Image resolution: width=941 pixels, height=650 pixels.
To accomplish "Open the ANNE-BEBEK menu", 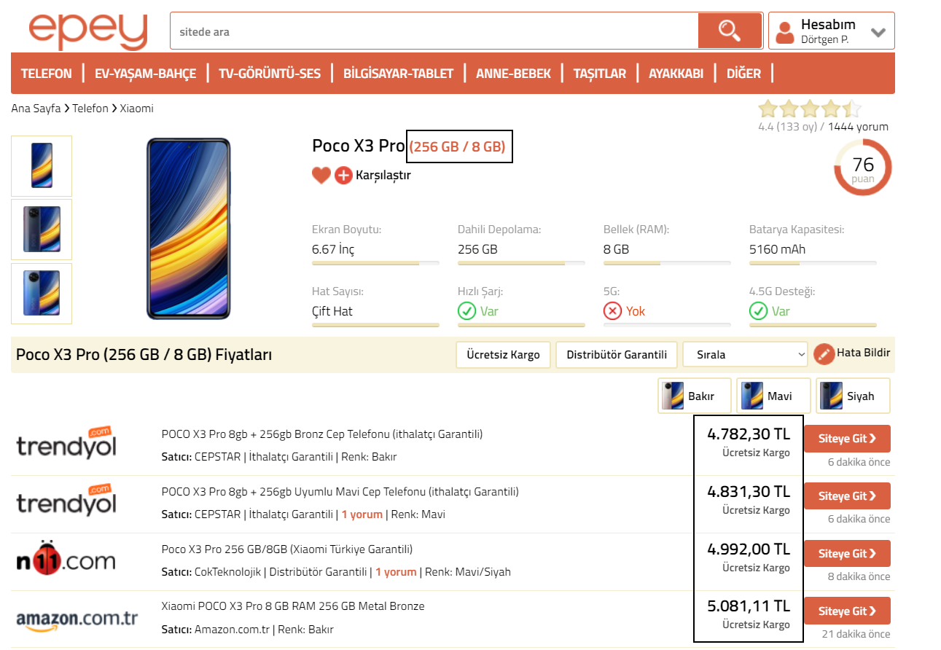I will click(513, 74).
